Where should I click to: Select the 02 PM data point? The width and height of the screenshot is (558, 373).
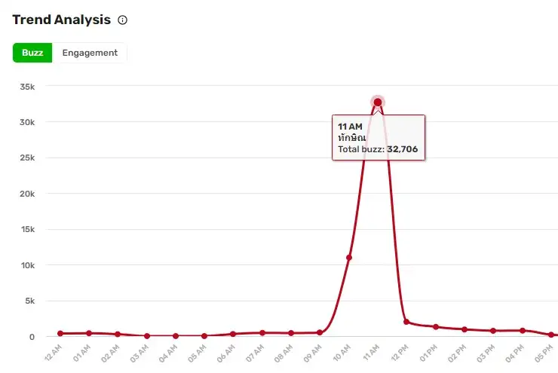[464, 329]
